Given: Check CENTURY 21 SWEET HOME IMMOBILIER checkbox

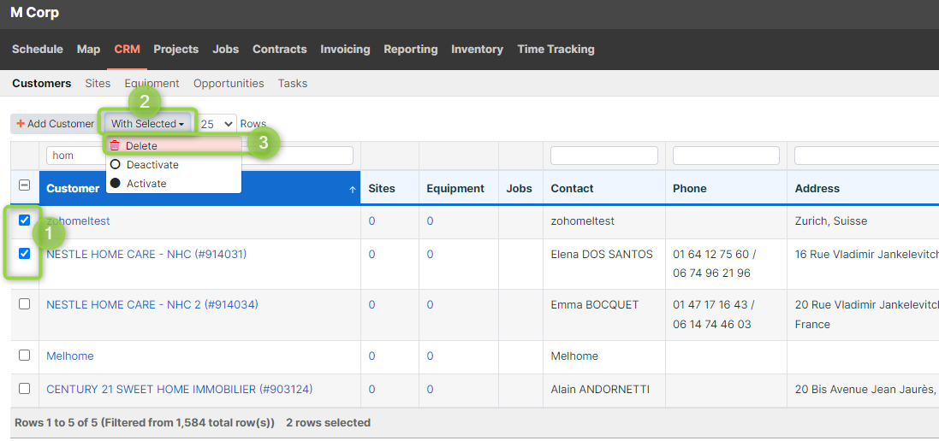Looking at the screenshot, I should [25, 388].
